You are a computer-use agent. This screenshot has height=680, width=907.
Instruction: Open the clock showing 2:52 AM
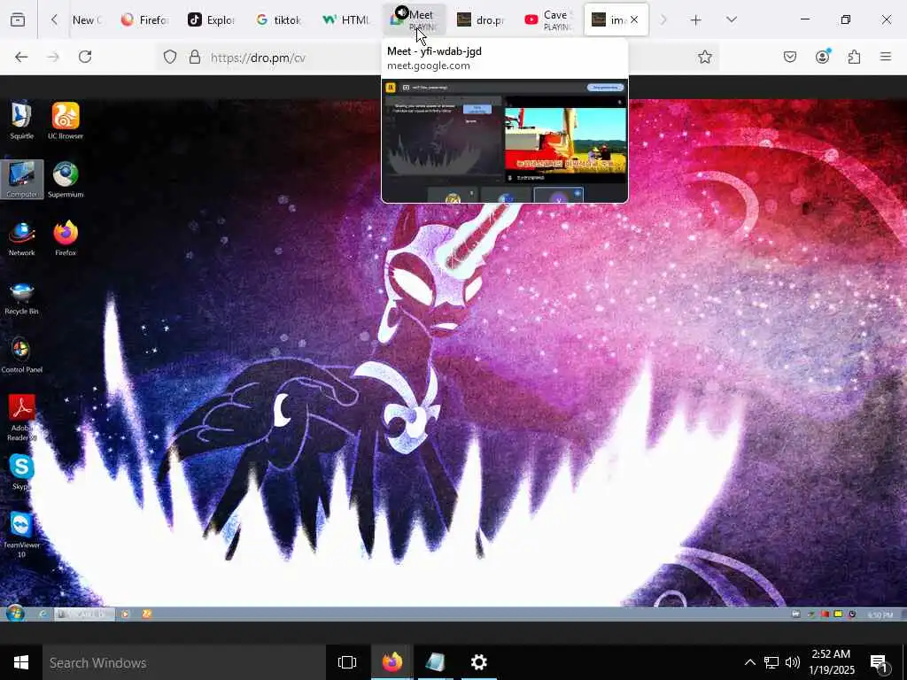click(x=831, y=662)
